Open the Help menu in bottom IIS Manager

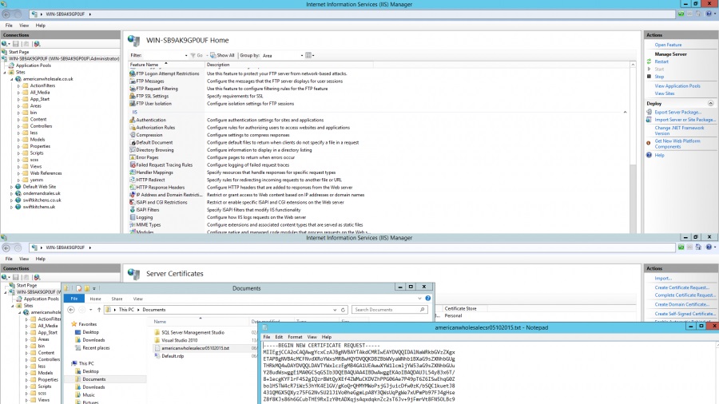[41, 259]
